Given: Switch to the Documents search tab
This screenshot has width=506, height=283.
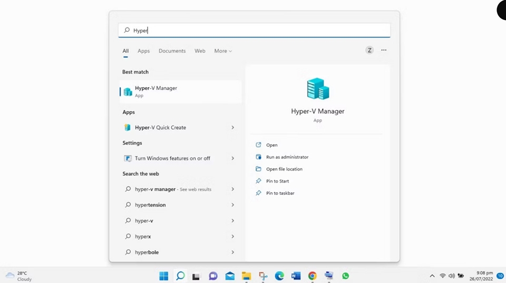Looking at the screenshot, I should click(172, 51).
